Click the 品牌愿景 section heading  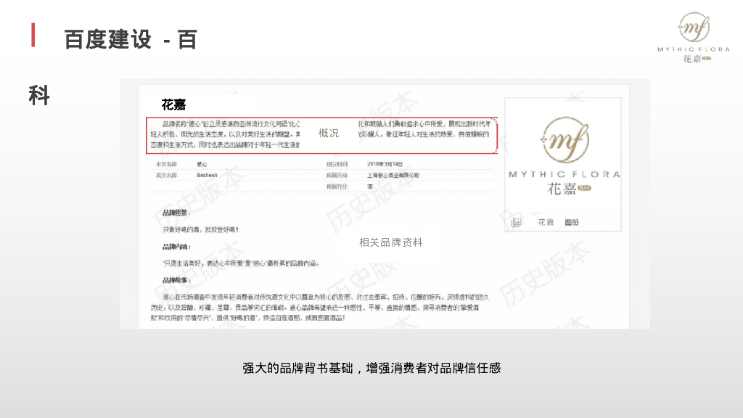point(176,213)
